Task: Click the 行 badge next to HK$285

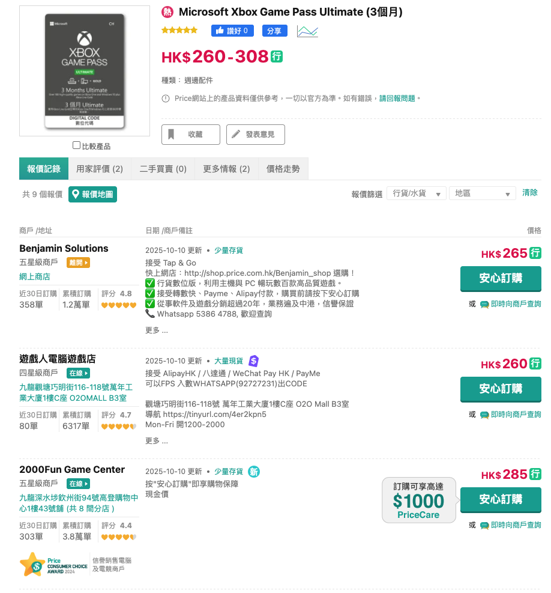Action: click(535, 475)
